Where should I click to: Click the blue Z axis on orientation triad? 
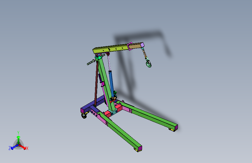(x=14, y=147)
